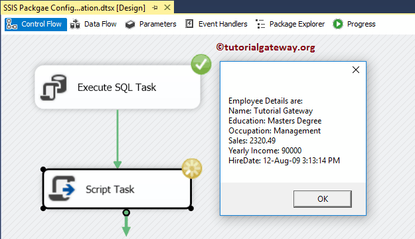415x239 pixels.
Task: Close the dtsx design document tab
Action: (167, 7)
